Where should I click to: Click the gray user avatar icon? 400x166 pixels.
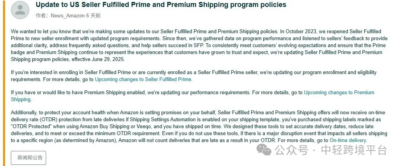coord(20,10)
